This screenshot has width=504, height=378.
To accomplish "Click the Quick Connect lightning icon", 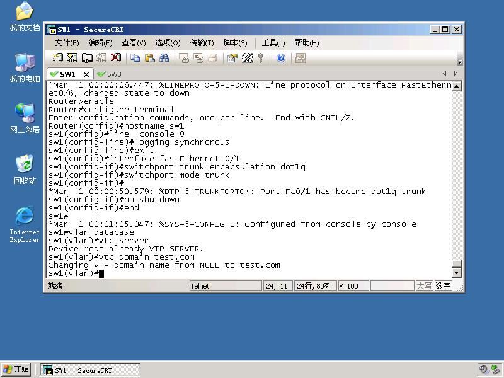I will pos(72,58).
